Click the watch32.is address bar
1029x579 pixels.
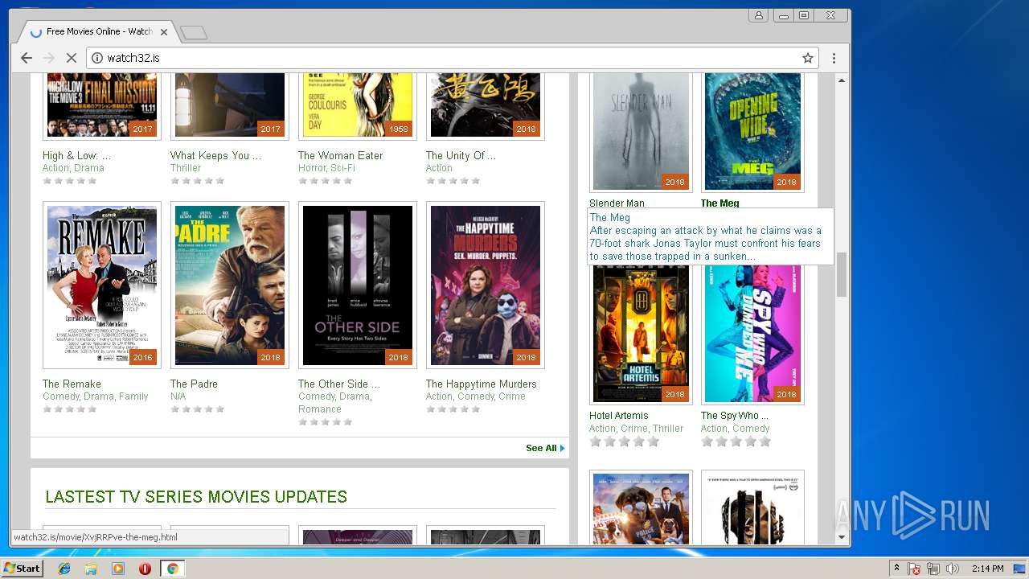point(450,58)
